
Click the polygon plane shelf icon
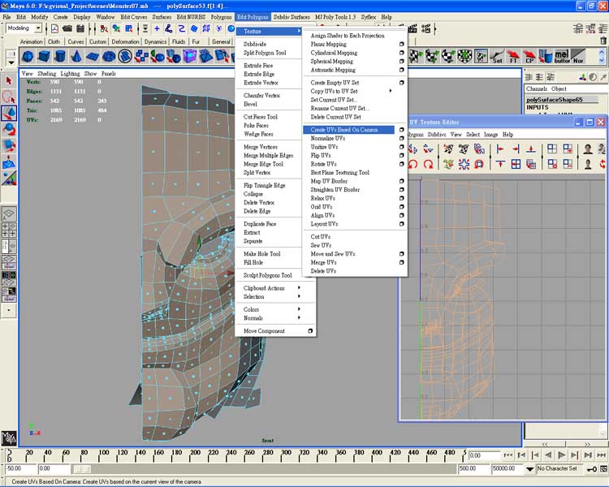(93, 57)
